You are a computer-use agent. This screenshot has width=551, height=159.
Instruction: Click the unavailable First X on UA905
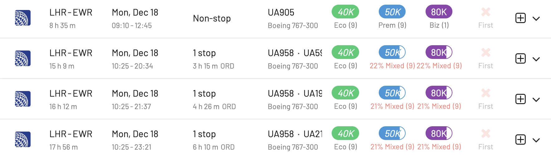coord(486,12)
